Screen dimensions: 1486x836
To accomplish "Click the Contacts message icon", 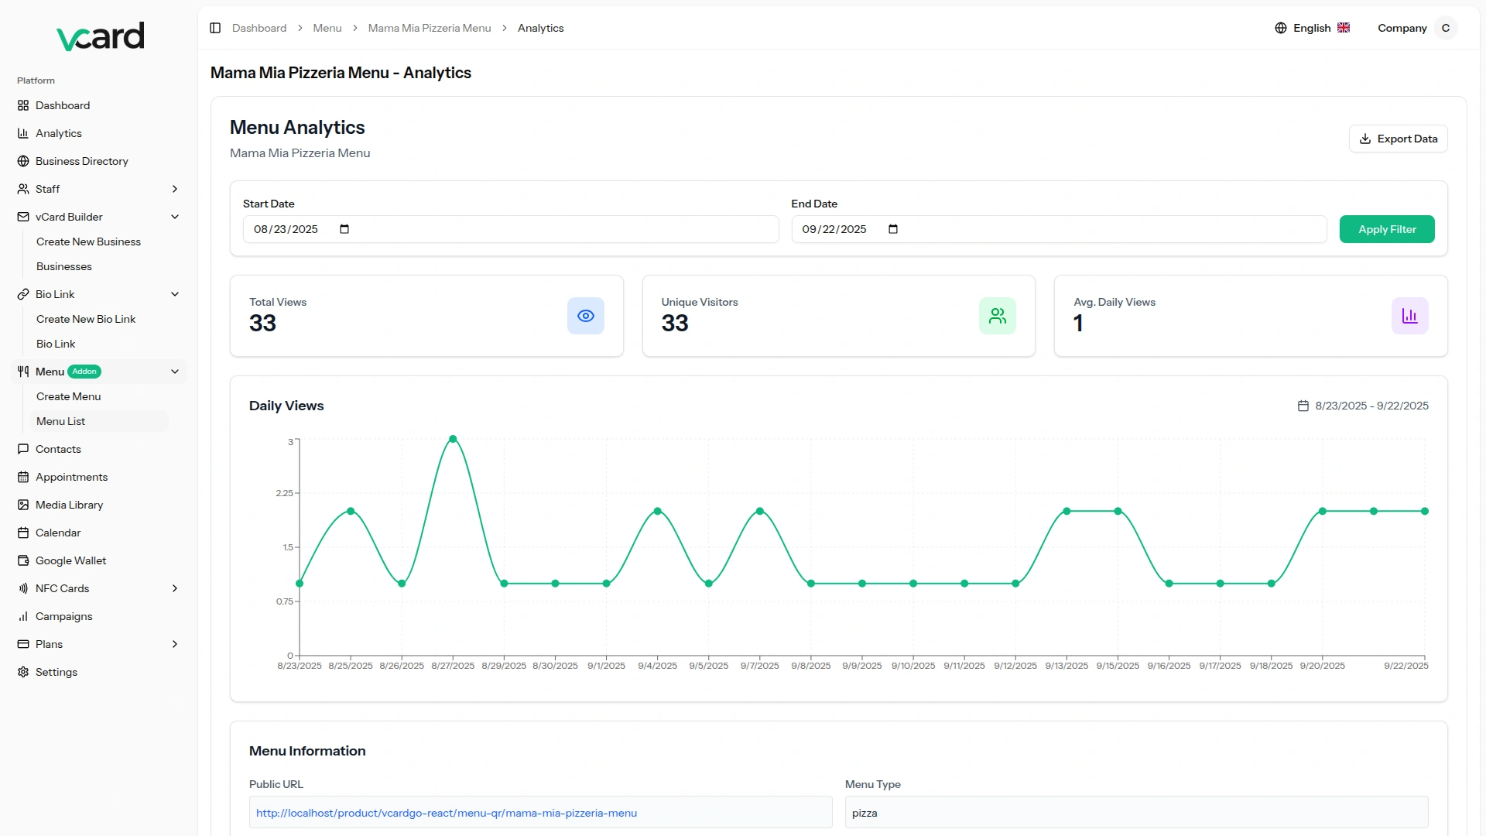I will click(23, 449).
